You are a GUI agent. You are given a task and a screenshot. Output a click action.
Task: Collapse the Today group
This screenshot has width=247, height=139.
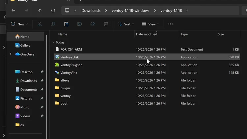click(x=53, y=42)
